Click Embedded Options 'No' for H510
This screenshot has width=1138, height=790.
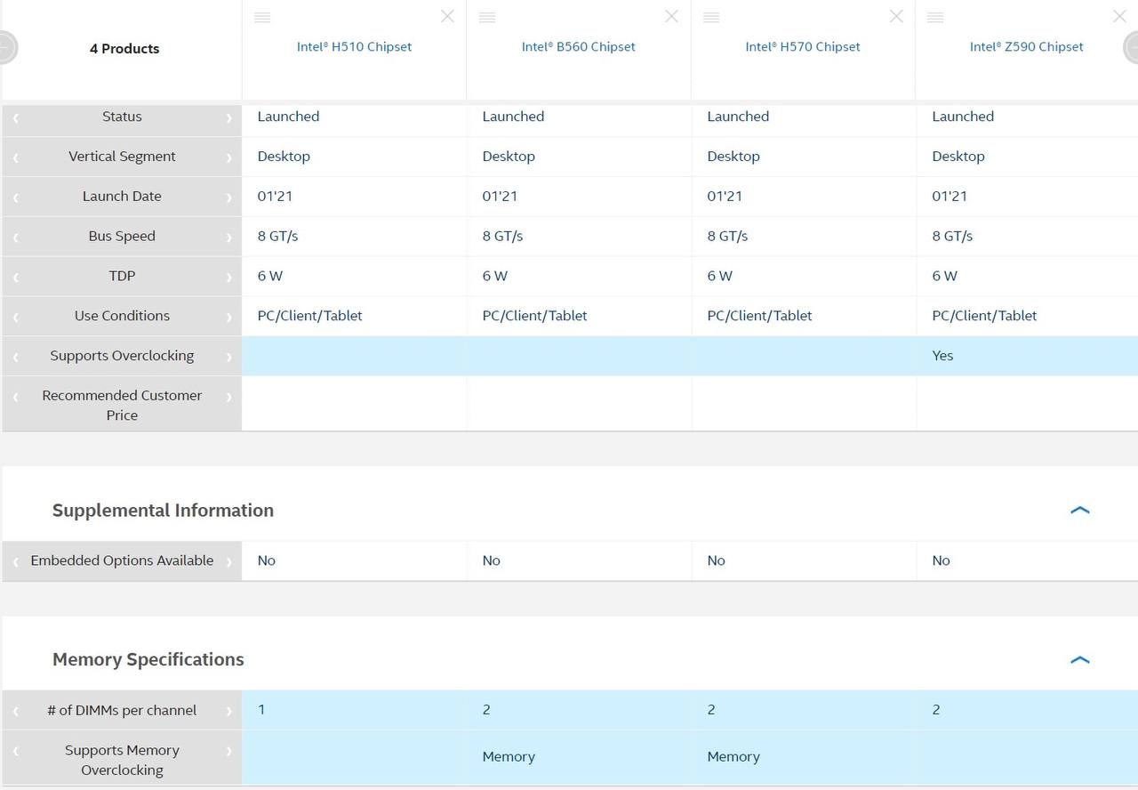tap(267, 560)
